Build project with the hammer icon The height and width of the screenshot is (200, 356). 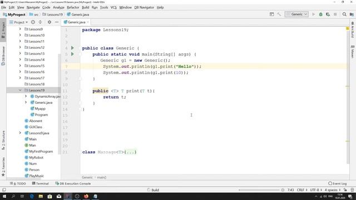[279, 14]
